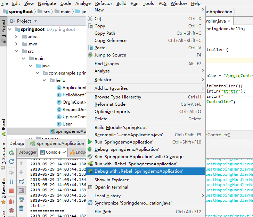Click the Jump to Source pencil icon
Screen dimensions: 253x217
pos(90,55)
